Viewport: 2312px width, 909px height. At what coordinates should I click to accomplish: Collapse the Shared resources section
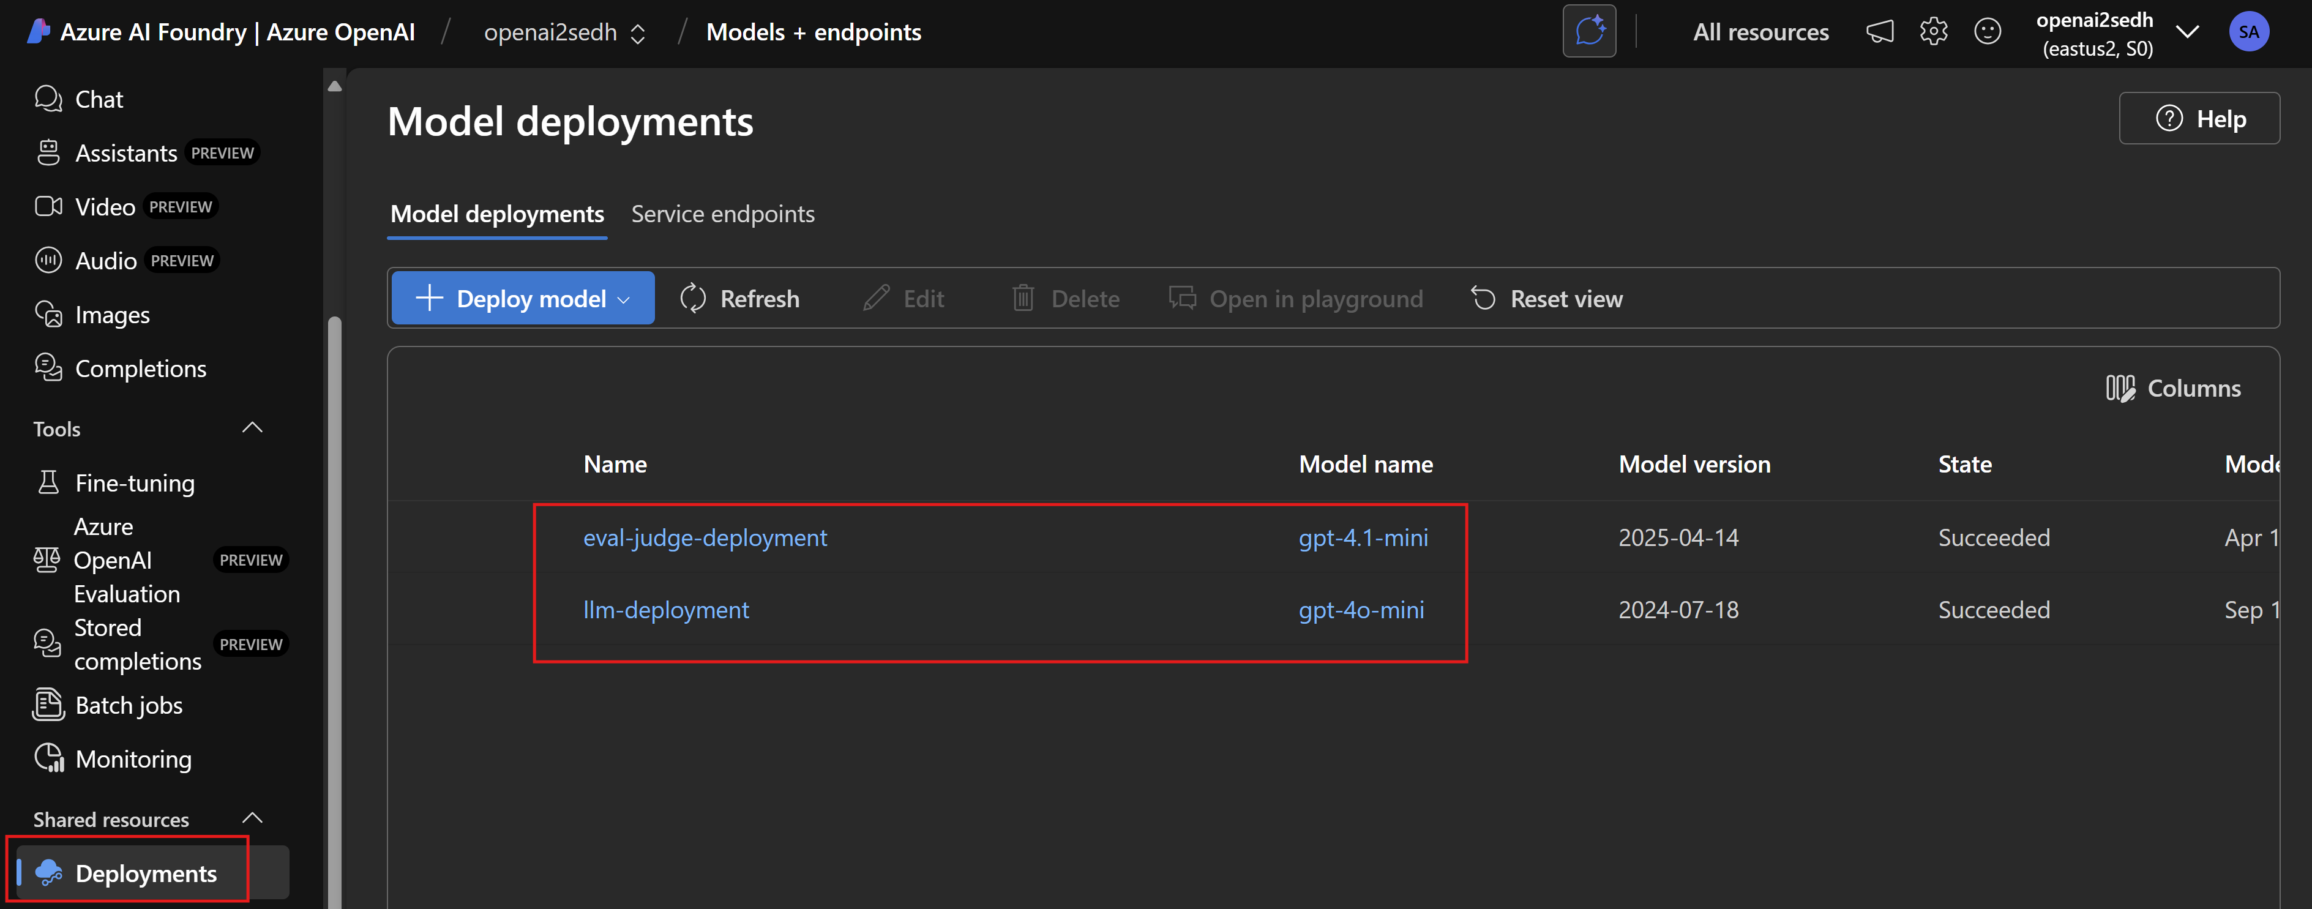(252, 818)
